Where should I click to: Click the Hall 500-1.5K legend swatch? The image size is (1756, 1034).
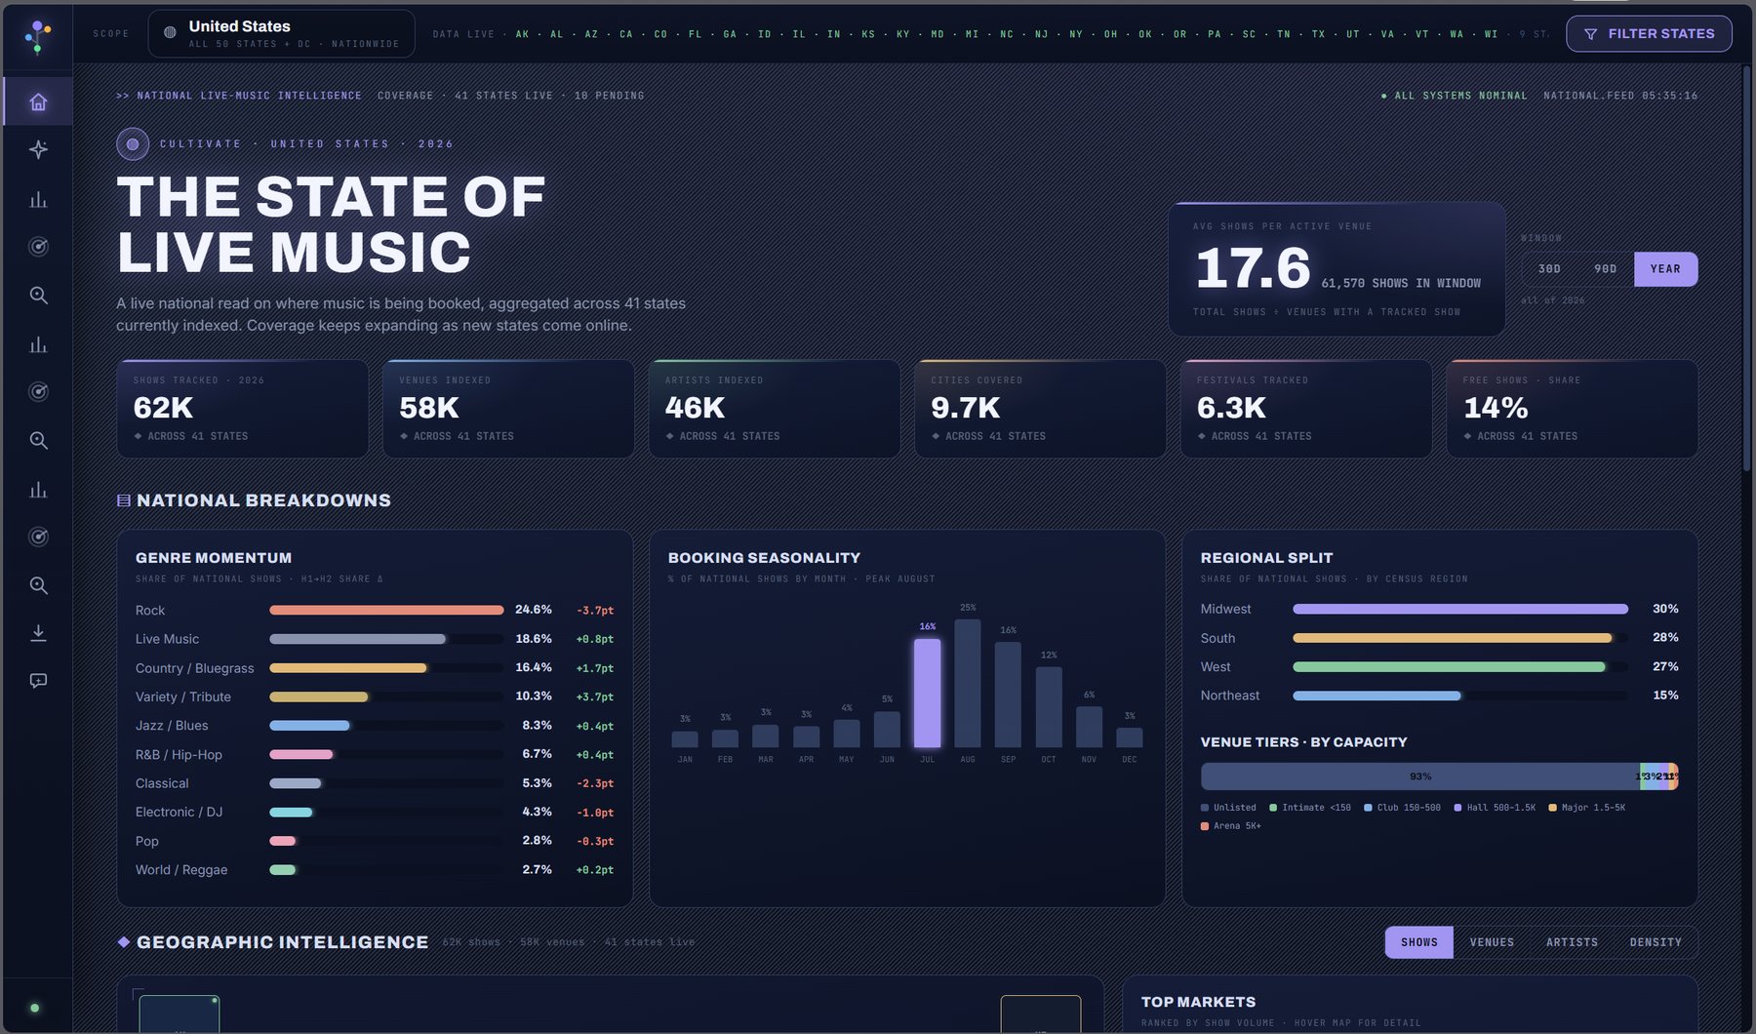(x=1457, y=808)
